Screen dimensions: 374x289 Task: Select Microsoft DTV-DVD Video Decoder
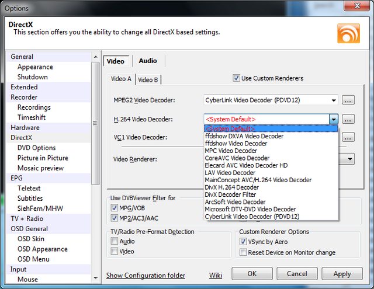tap(271, 209)
